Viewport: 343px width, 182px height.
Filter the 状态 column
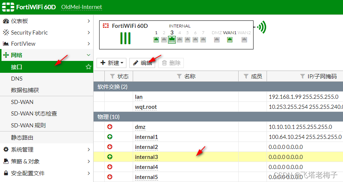112,76
